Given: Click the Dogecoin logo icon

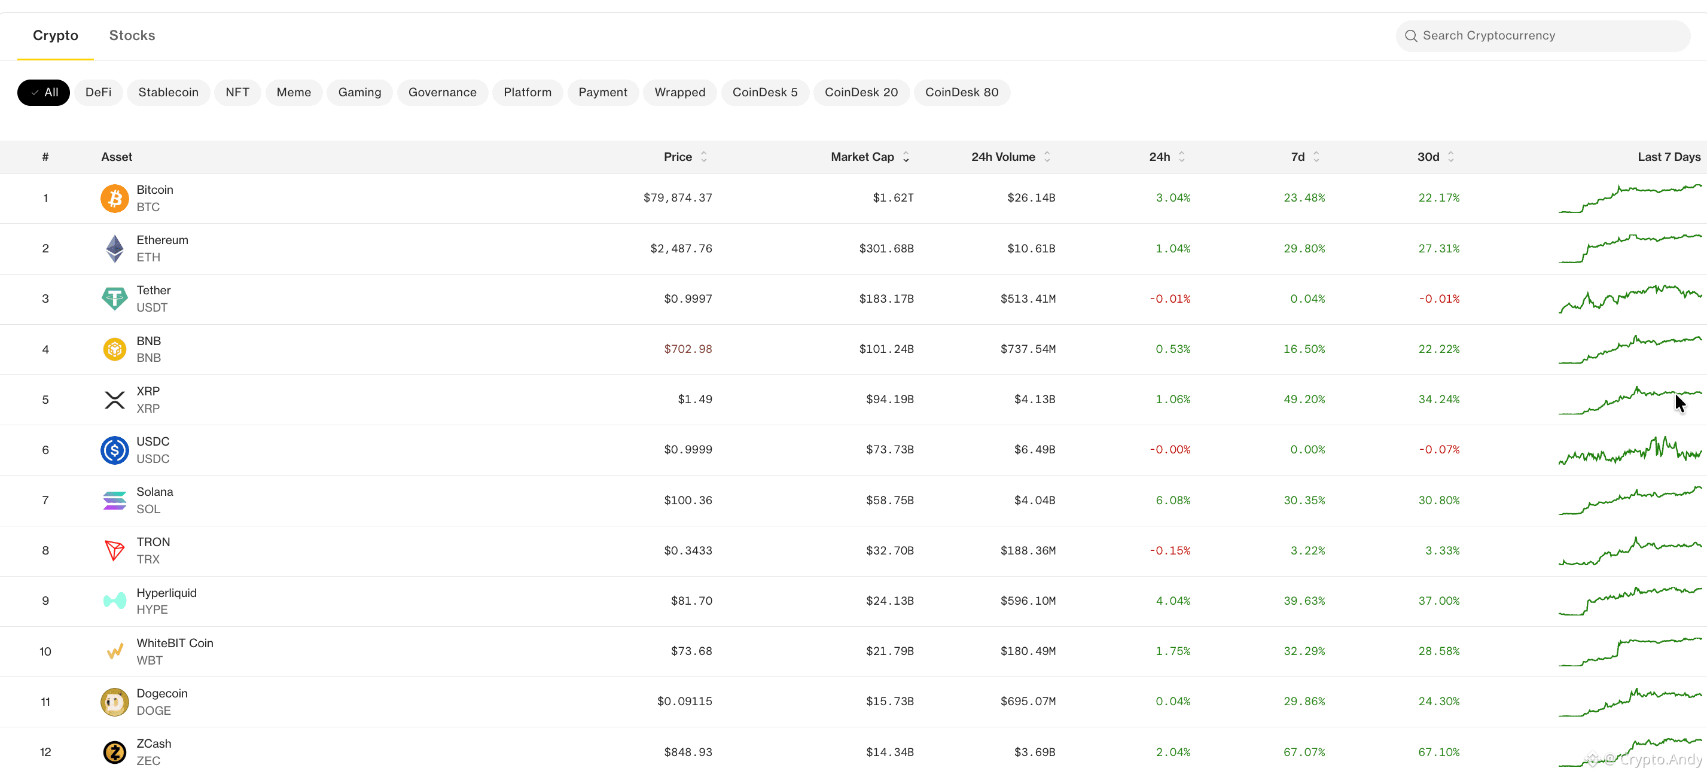Looking at the screenshot, I should 115,702.
